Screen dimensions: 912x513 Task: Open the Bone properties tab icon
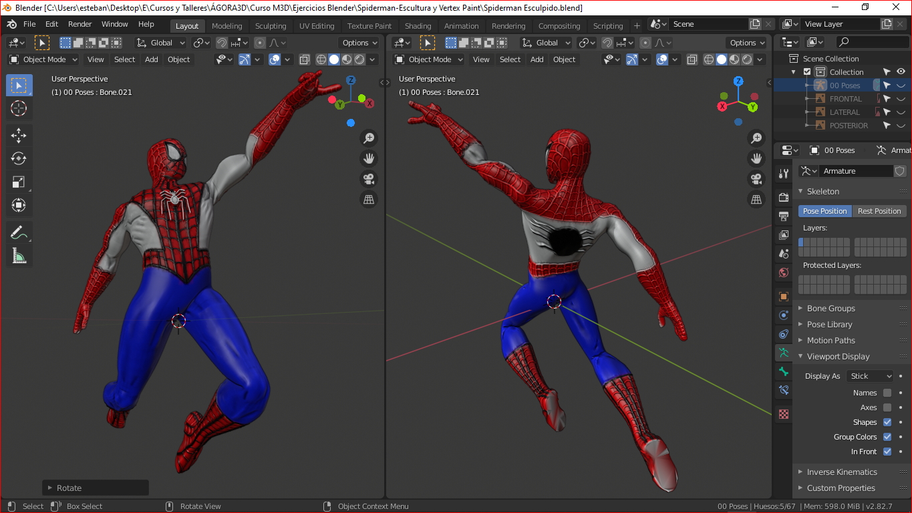(784, 371)
